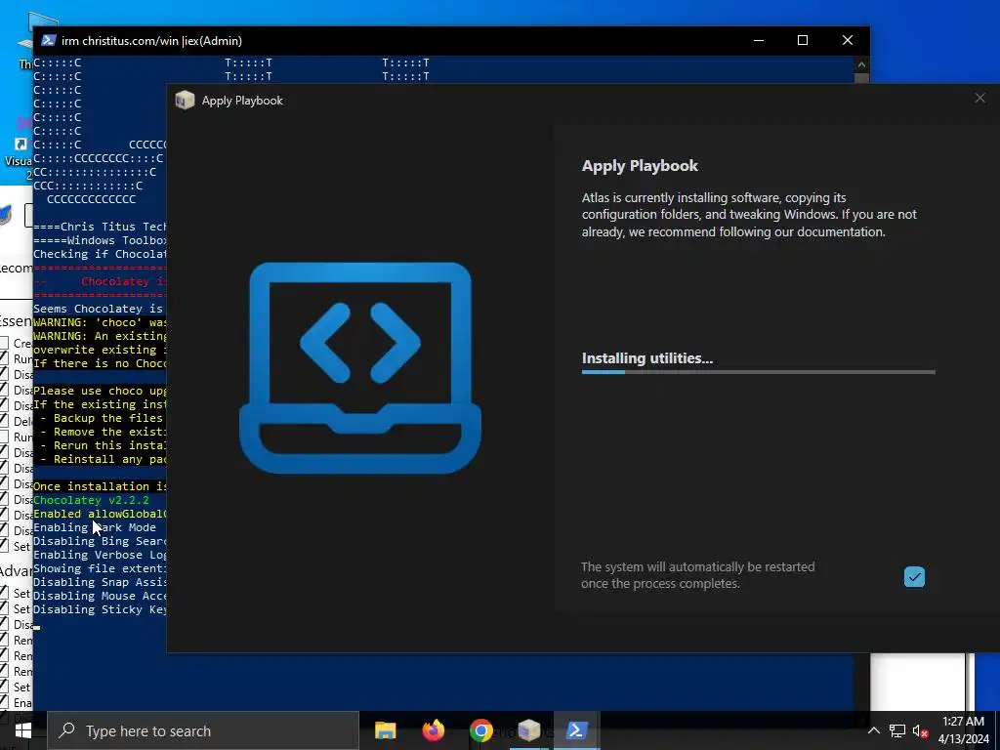This screenshot has width=1000, height=750.
Task: Open the network status tray icon
Action: click(897, 730)
